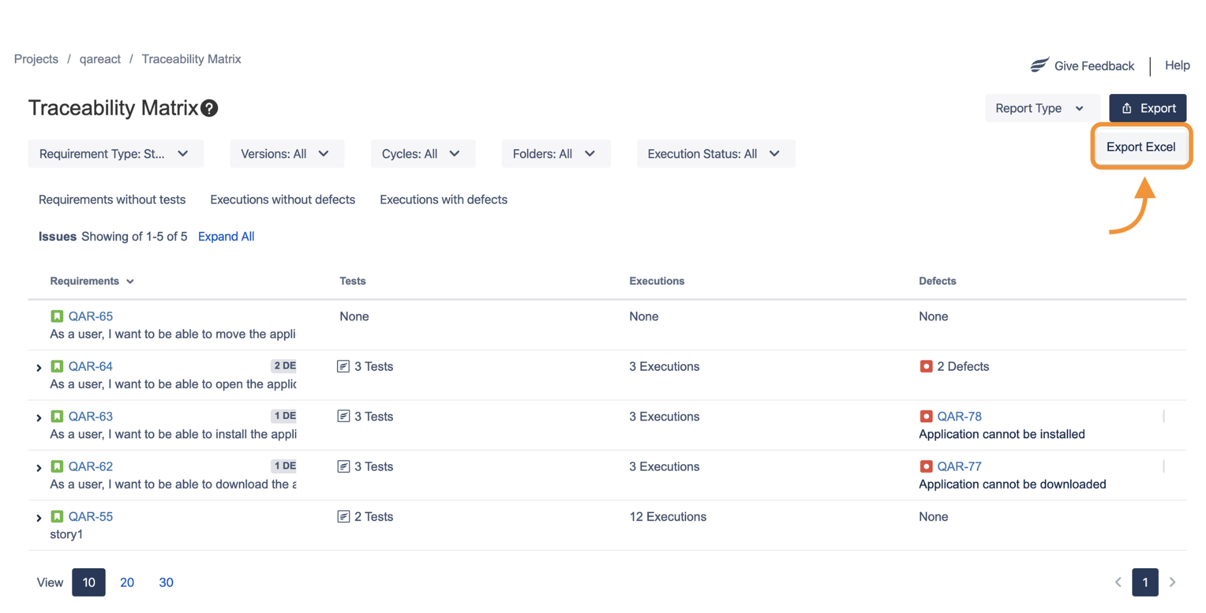1206x613 pixels.
Task: Set view to 20 items per page
Action: click(x=127, y=582)
